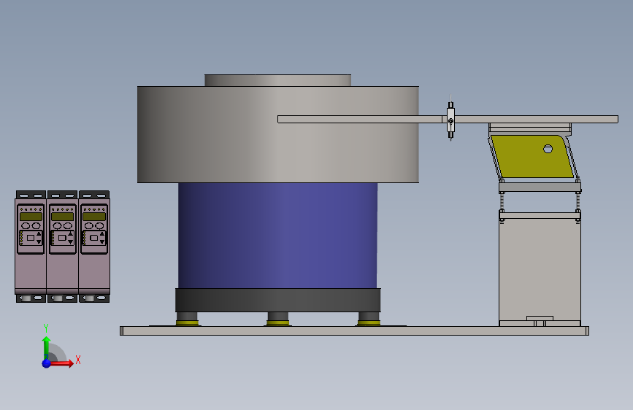Select the rightmost inverter drive unit
633x410 pixels.
point(94,247)
